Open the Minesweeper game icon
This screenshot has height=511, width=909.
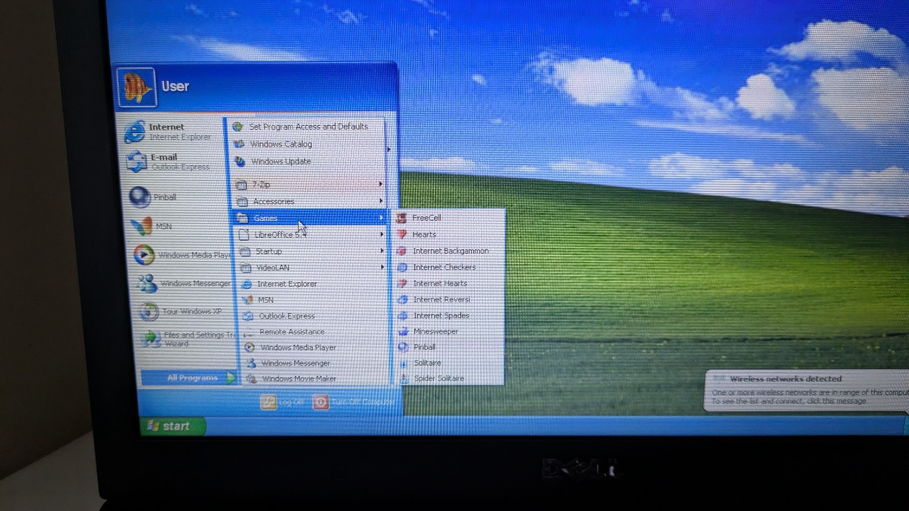[x=403, y=331]
